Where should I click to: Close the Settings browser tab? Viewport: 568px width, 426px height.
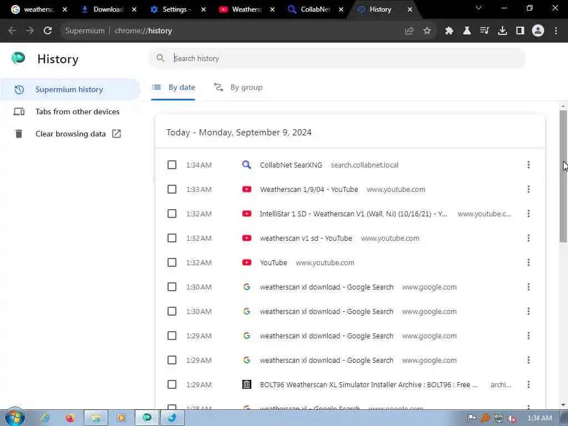203,9
